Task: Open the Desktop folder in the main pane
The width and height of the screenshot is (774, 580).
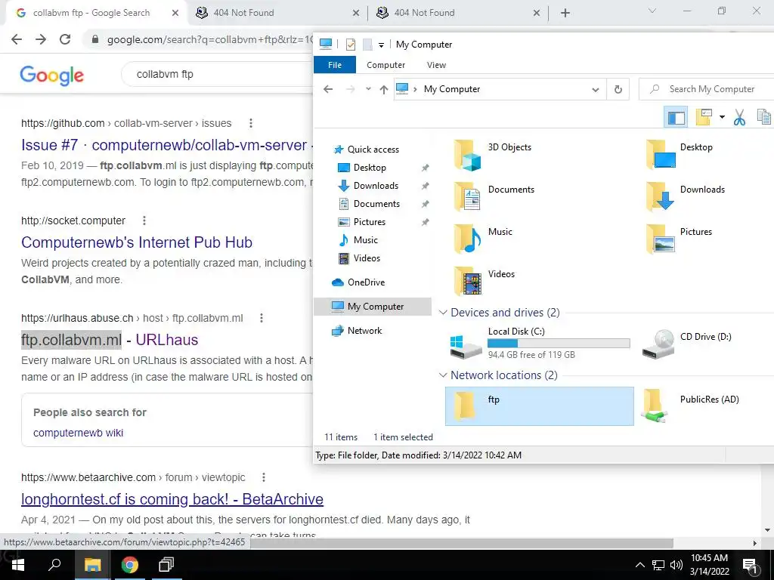Action: pos(661,155)
